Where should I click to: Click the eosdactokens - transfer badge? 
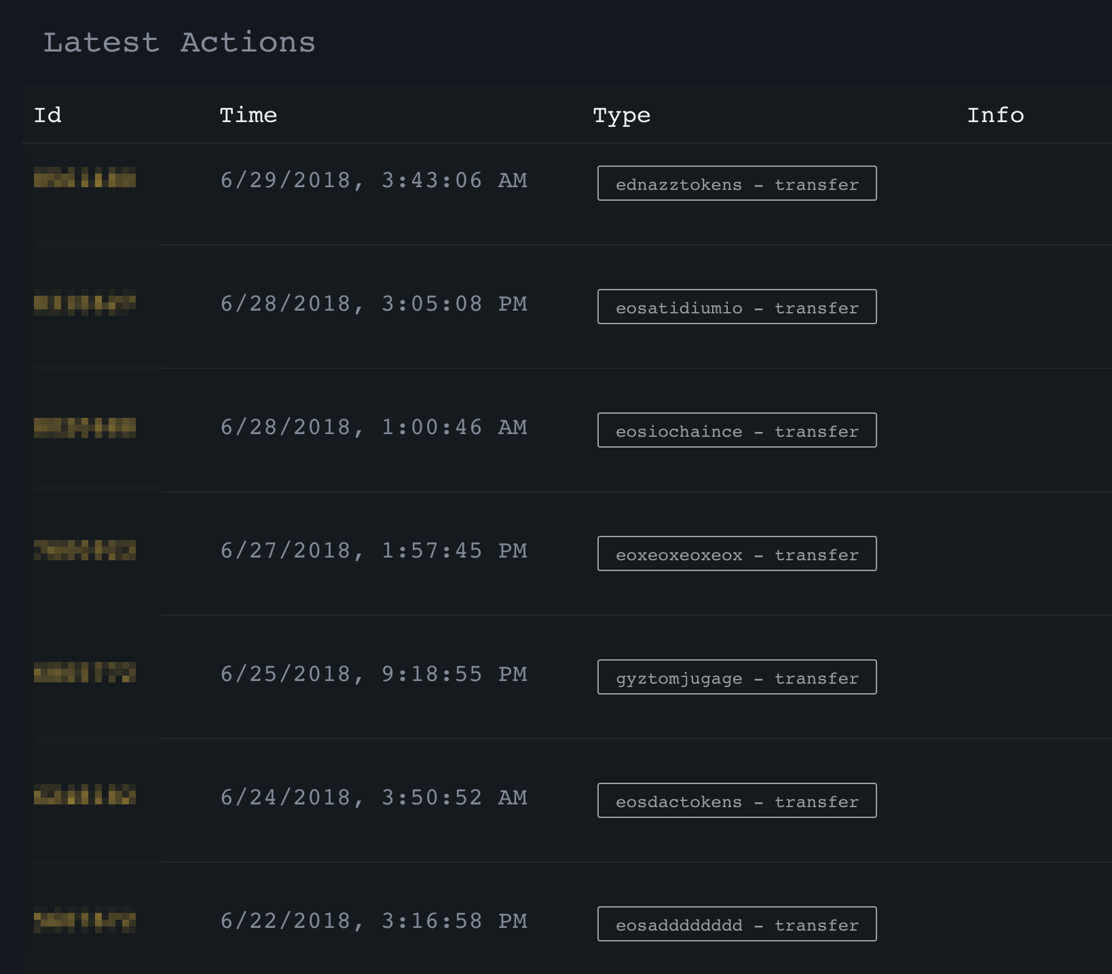(x=737, y=800)
